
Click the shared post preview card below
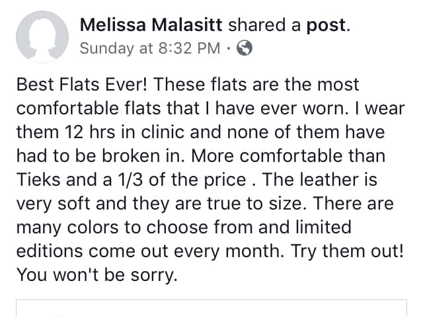211,307
